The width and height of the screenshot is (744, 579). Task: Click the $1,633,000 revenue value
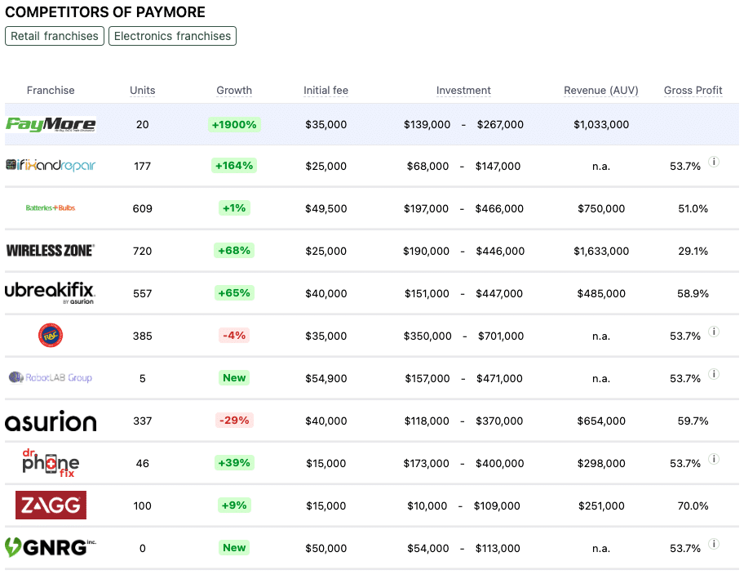click(x=601, y=251)
